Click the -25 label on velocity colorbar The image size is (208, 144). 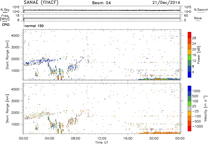pos(196,111)
